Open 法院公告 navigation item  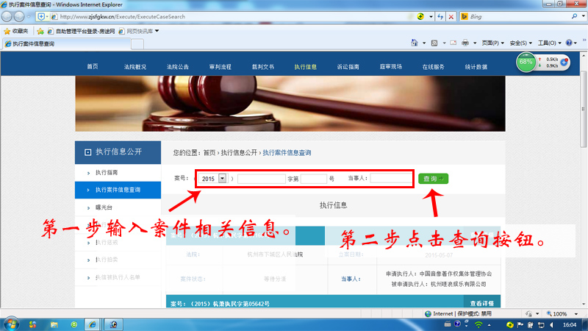[x=178, y=67]
